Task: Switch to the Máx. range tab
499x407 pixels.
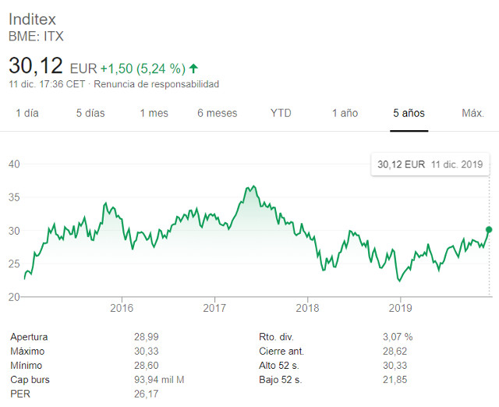Action: [x=473, y=113]
